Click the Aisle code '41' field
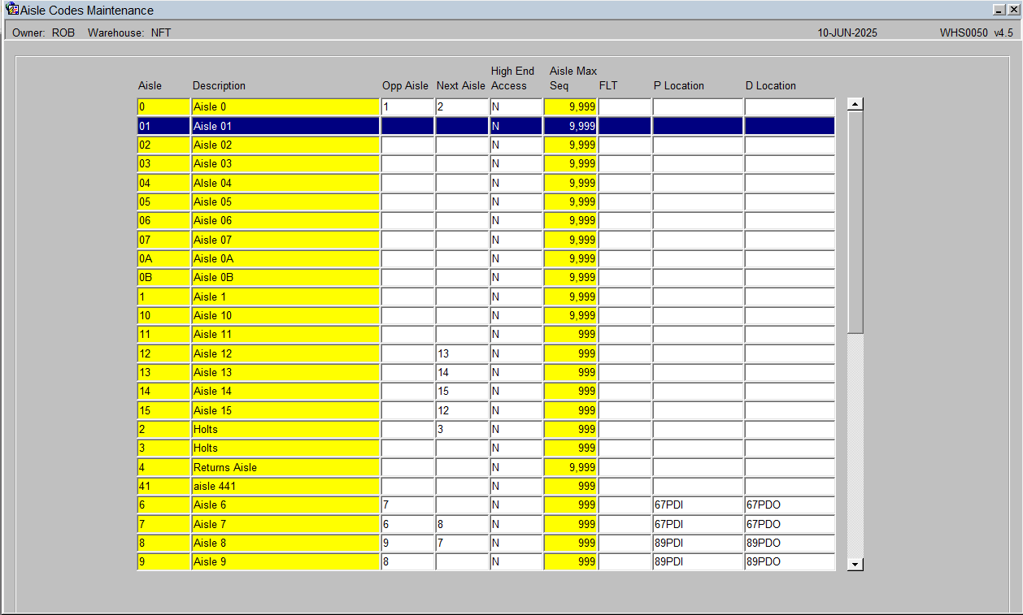Image resolution: width=1023 pixels, height=615 pixels. click(163, 486)
